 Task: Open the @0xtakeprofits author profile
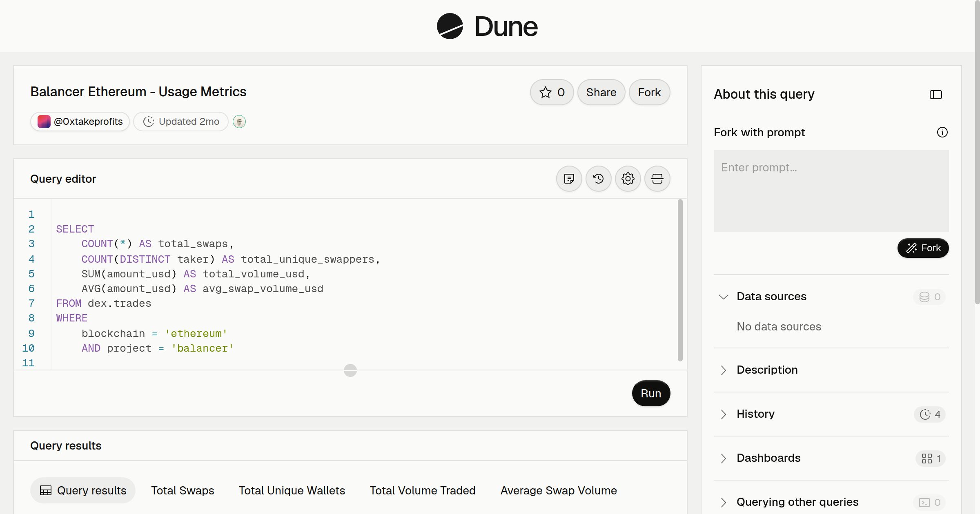coord(80,122)
